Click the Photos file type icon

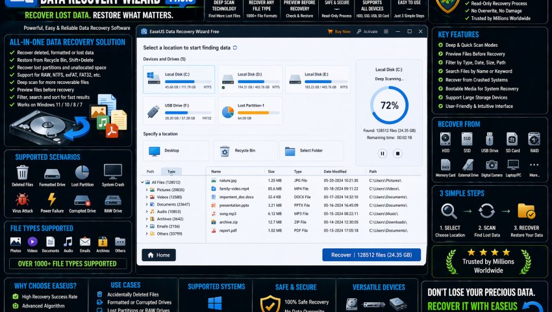pyautogui.click(x=16, y=242)
